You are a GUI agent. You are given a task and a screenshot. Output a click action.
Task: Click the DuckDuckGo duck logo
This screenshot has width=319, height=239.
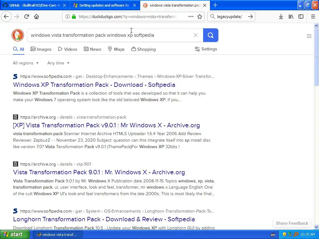point(18,35)
